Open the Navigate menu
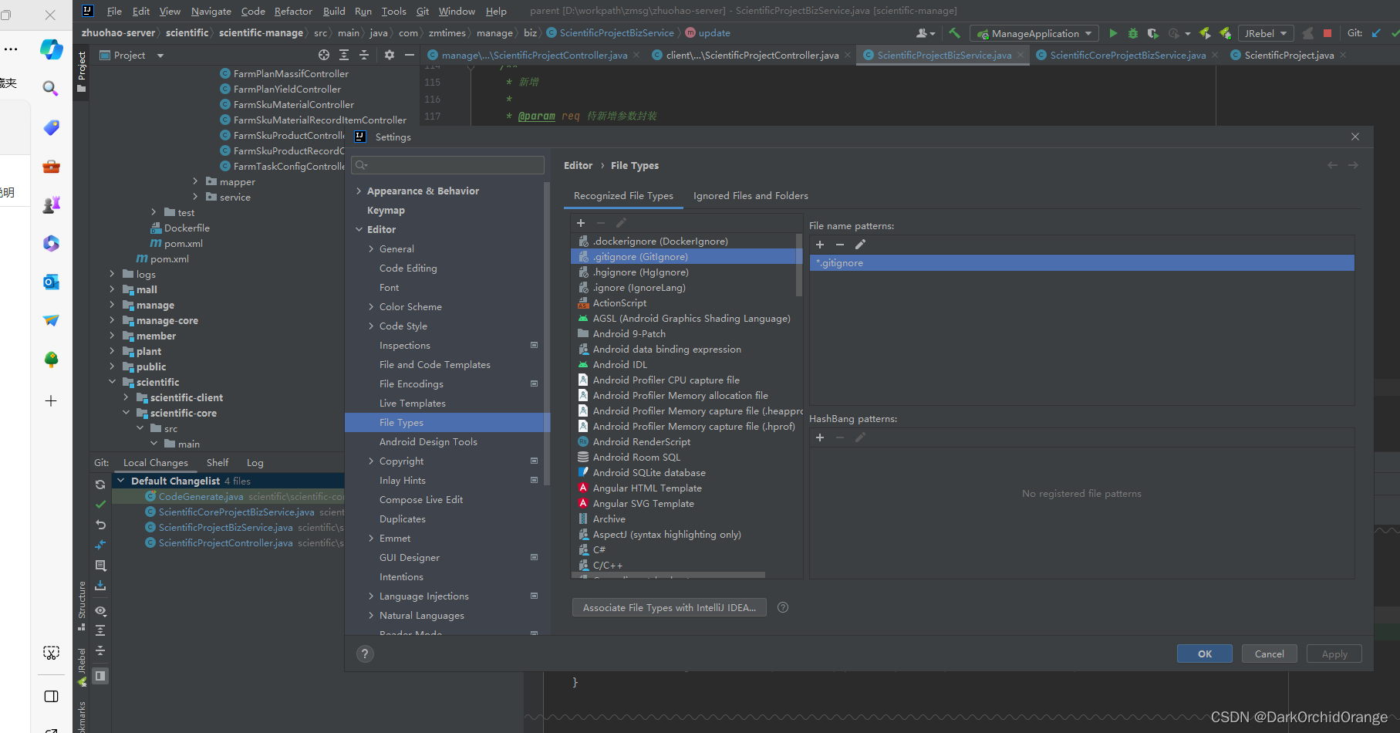Screen dimensions: 1400x733 (211, 11)
